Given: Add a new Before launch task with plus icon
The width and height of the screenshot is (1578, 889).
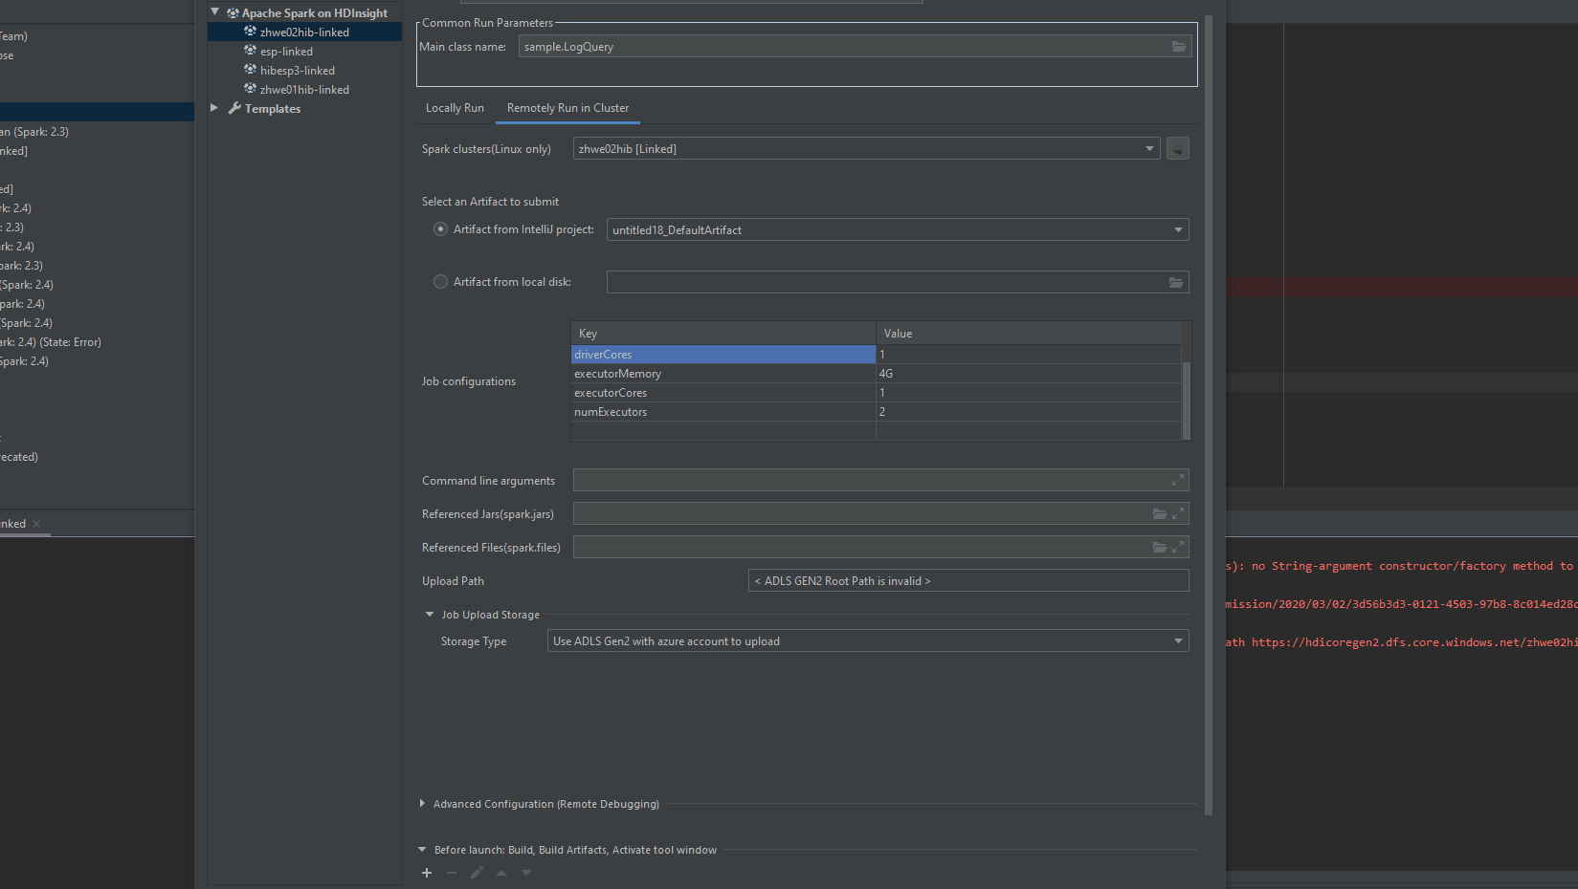Looking at the screenshot, I should click(x=426, y=872).
